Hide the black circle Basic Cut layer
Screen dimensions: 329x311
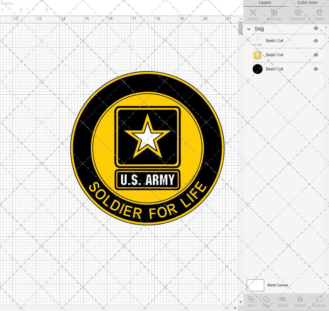[316, 69]
